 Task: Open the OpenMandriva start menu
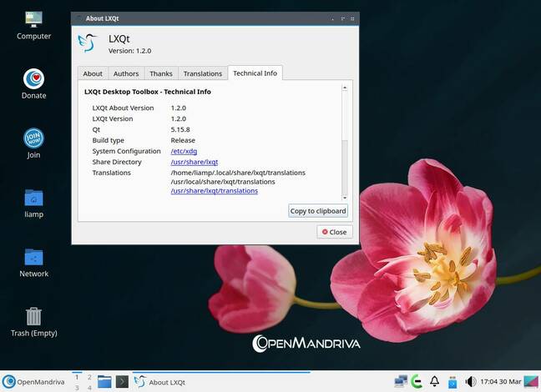pos(33,382)
